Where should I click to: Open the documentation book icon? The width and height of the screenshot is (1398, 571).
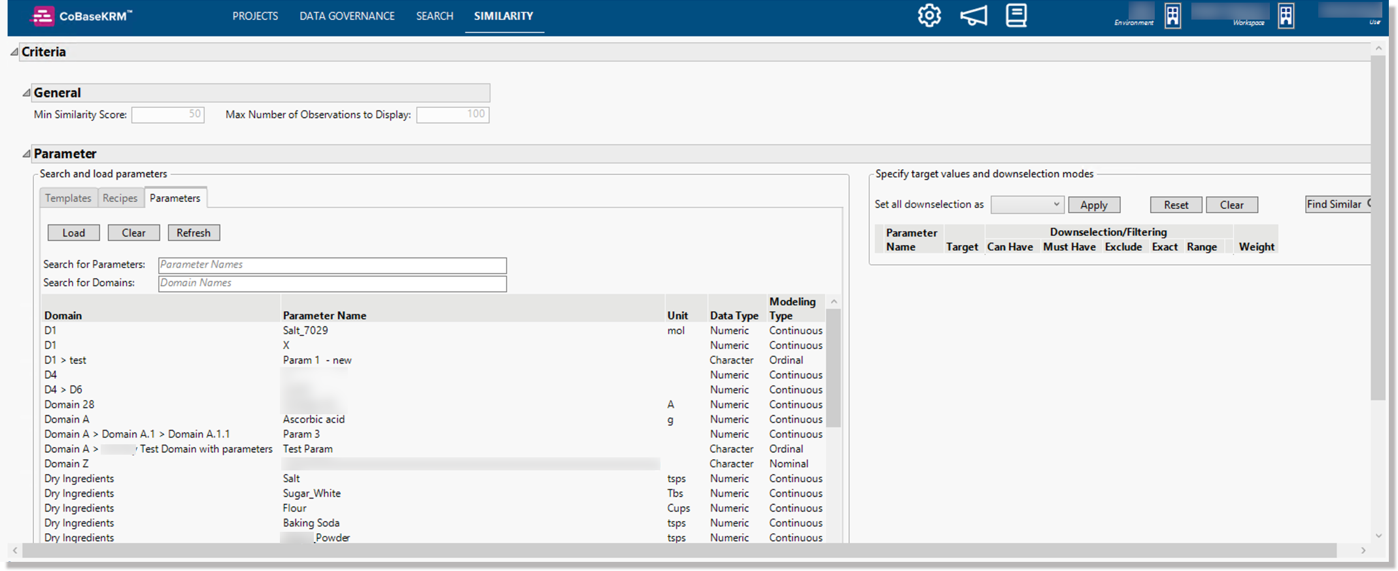click(x=1016, y=15)
